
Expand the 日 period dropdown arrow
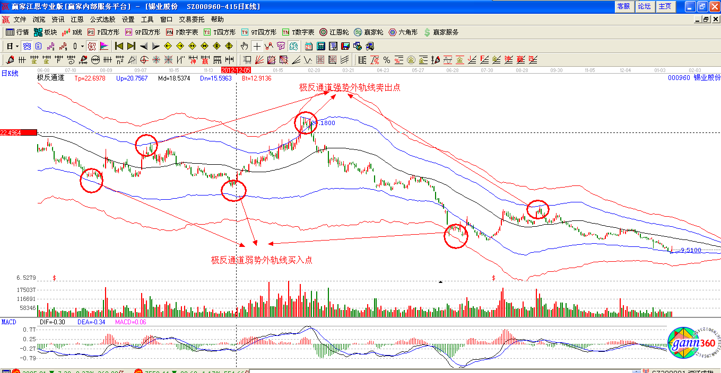[17, 46]
